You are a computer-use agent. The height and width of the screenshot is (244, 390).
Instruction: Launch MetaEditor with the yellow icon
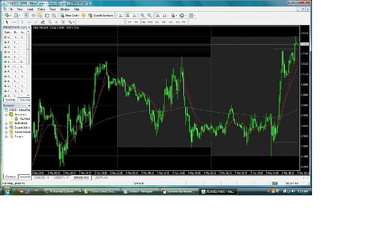coord(84,16)
